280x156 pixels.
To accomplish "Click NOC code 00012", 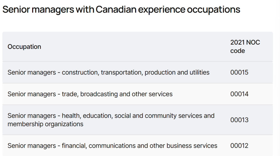I will coord(239,146).
